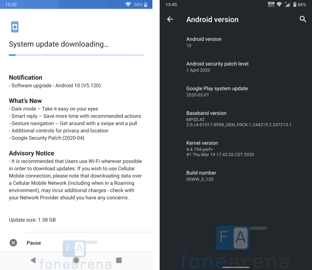This screenshot has height=270, width=312.
Task: Tap the system update download icon
Action: [x=15, y=27]
